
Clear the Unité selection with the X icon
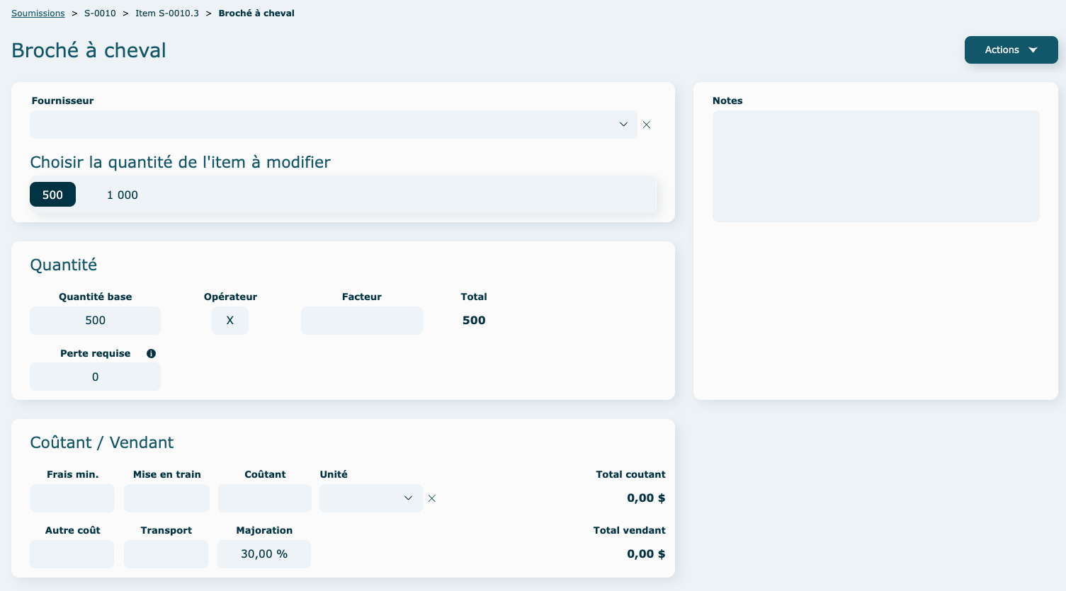click(x=431, y=498)
